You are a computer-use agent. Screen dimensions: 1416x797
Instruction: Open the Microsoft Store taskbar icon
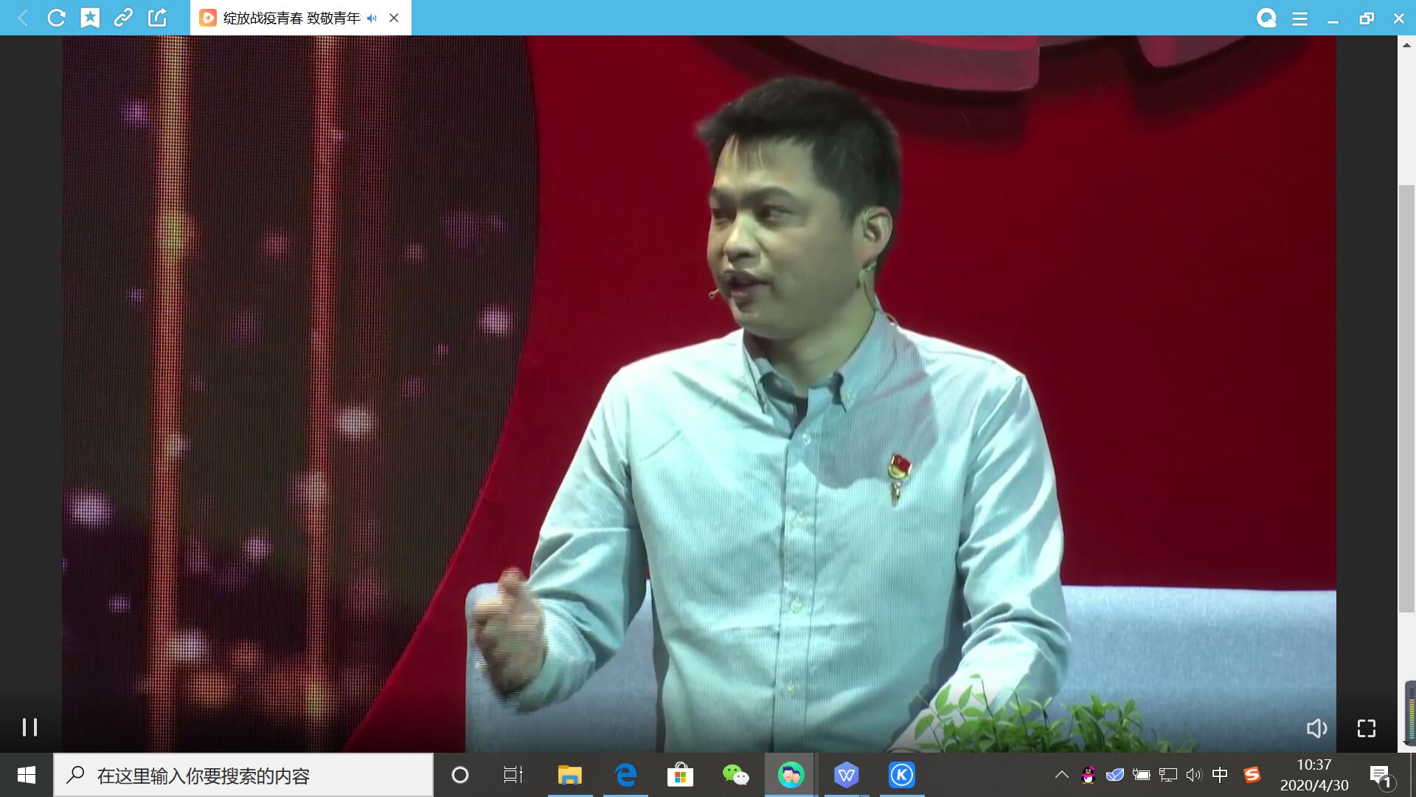pos(680,775)
